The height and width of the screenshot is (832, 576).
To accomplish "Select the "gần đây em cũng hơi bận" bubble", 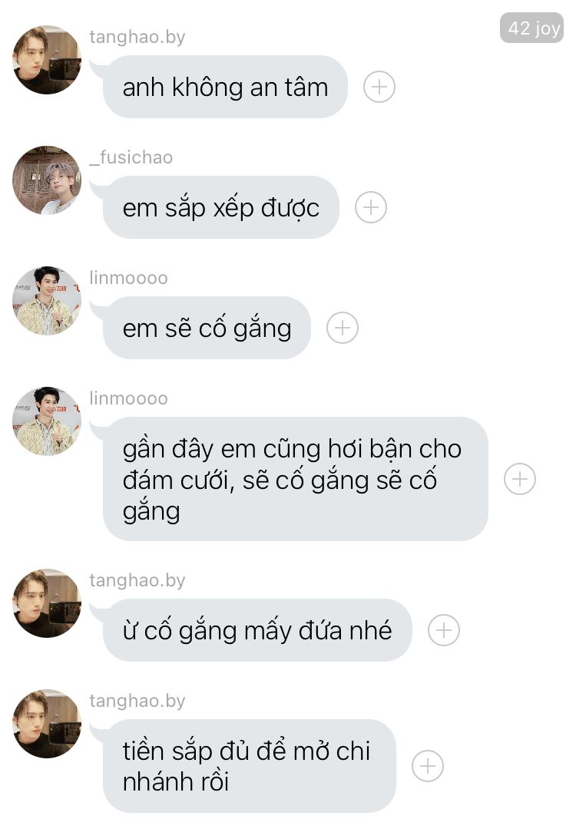I will [295, 479].
